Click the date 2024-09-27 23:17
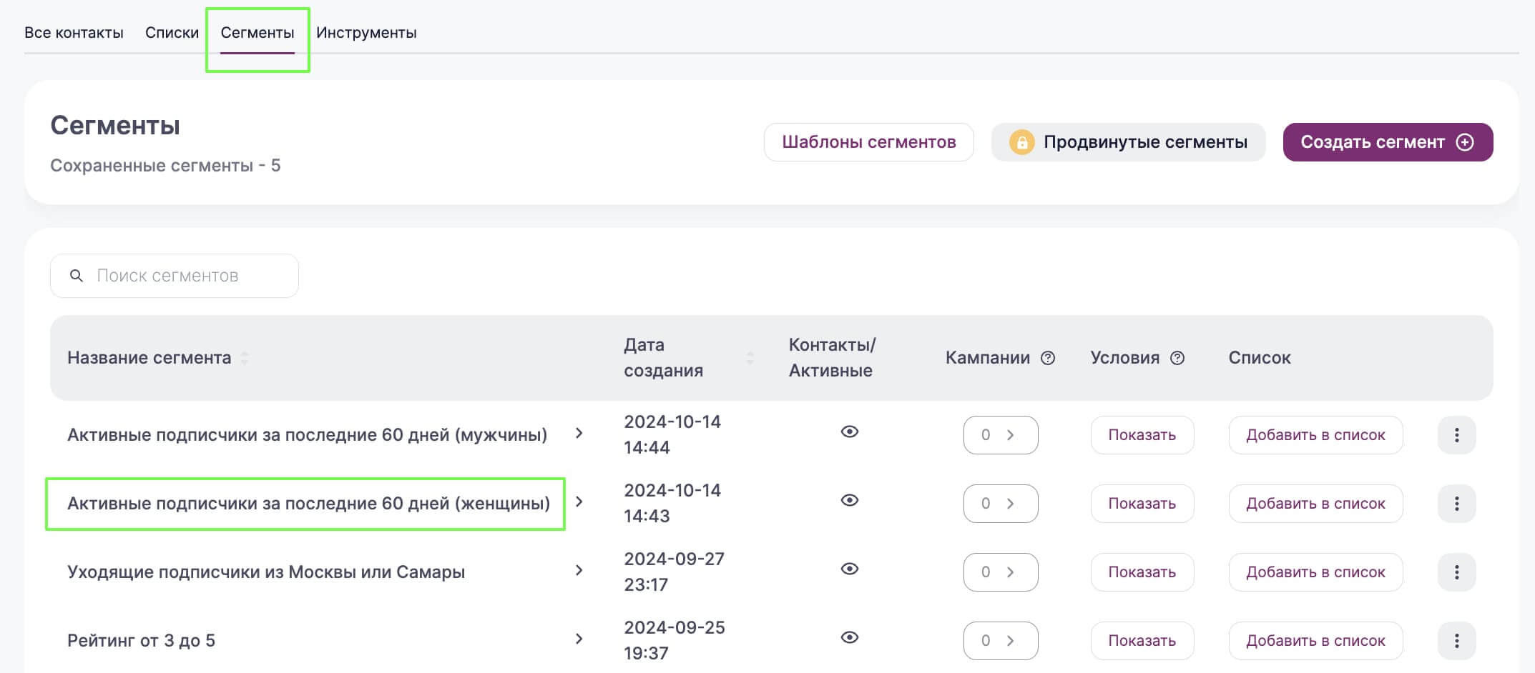 point(675,572)
